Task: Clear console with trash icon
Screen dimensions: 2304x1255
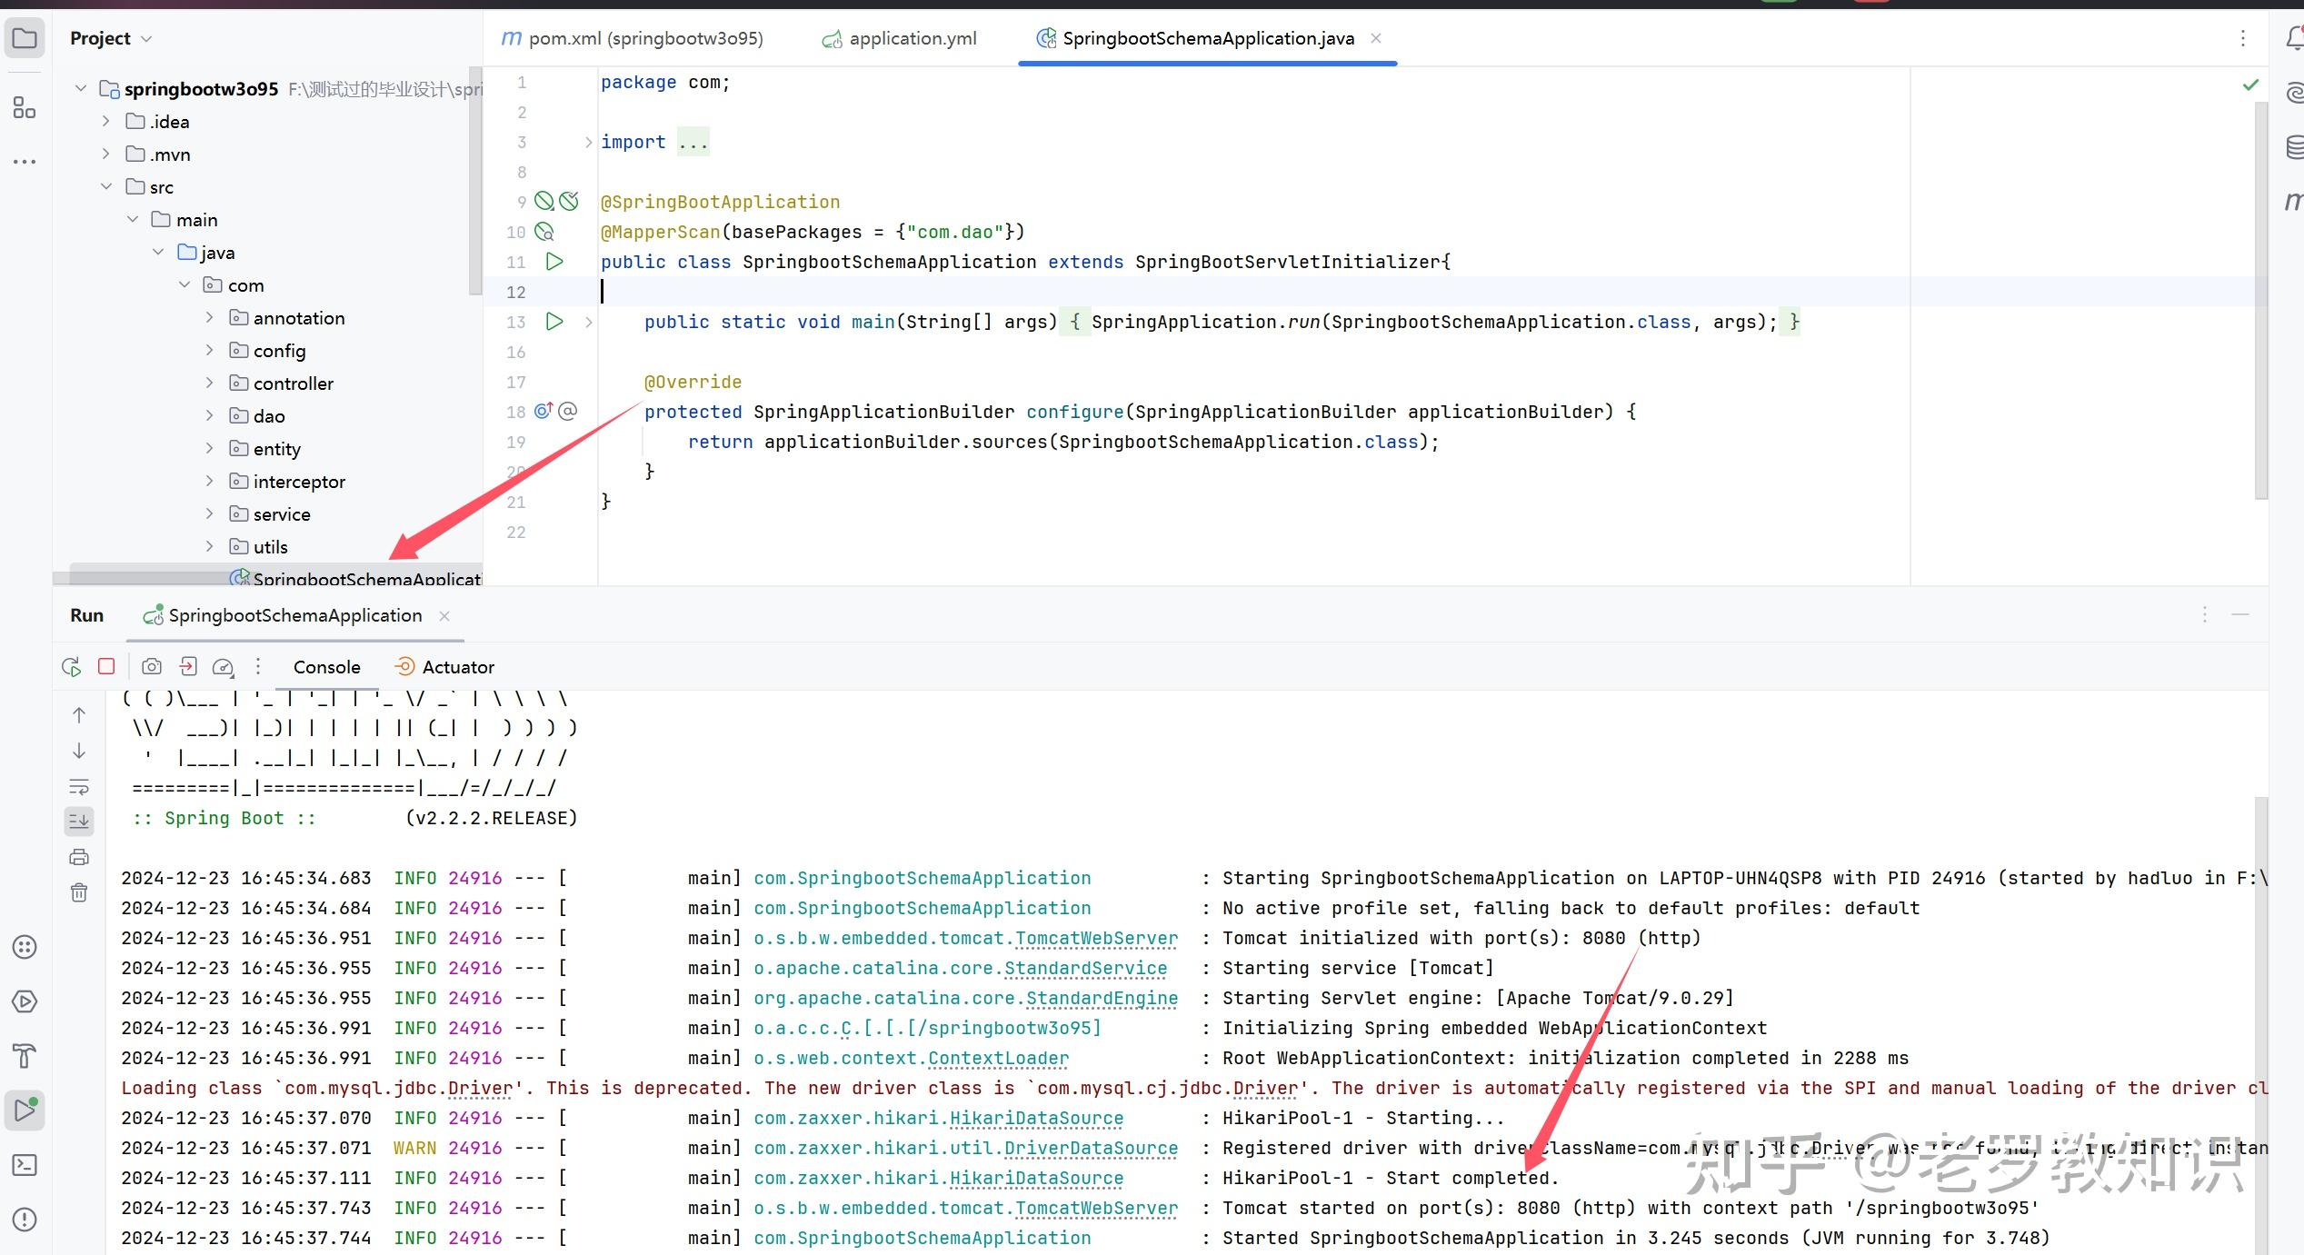Action: [x=79, y=892]
